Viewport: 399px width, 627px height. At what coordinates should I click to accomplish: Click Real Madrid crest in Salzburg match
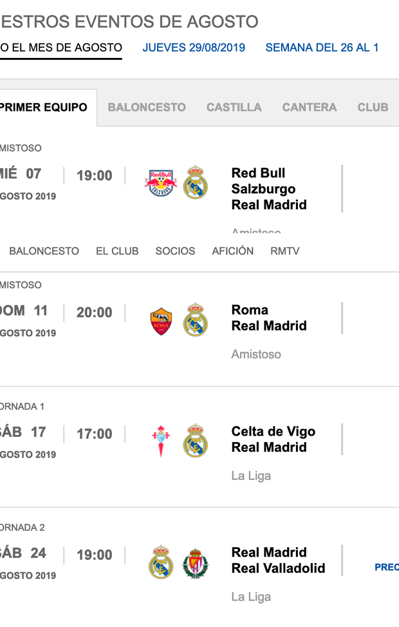195,182
